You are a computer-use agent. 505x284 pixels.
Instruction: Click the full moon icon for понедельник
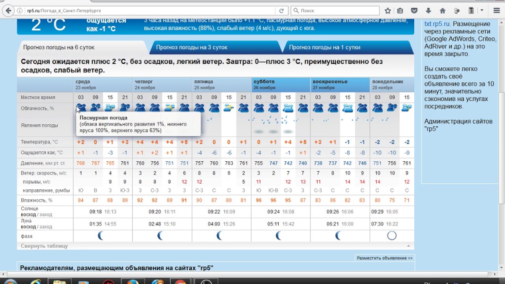[x=392, y=236]
